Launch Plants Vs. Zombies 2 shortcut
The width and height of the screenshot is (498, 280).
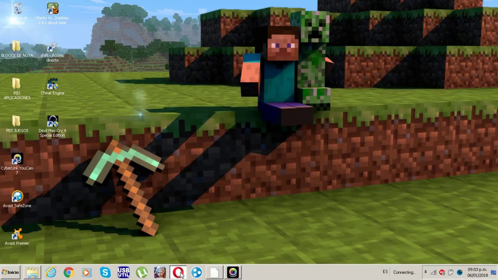[x=53, y=14]
